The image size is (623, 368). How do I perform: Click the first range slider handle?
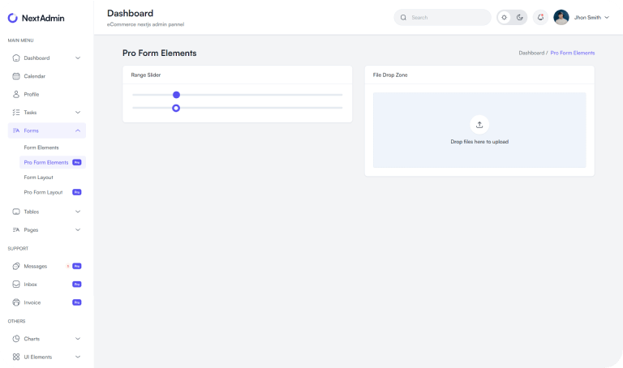pos(176,95)
